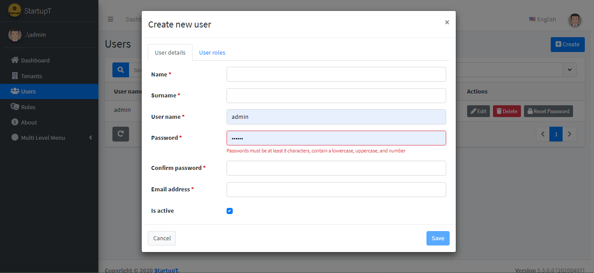The width and height of the screenshot is (594, 273).
Task: Expand the Multi Level Menu item
Action: click(43, 138)
